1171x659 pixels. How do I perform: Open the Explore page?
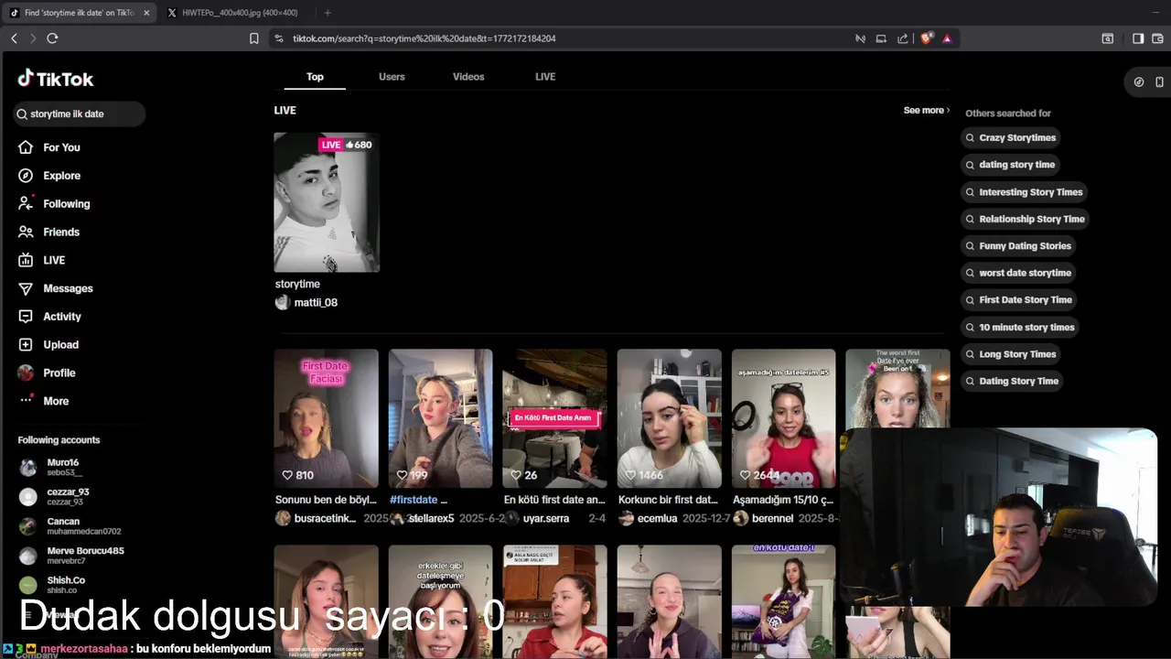click(49, 176)
